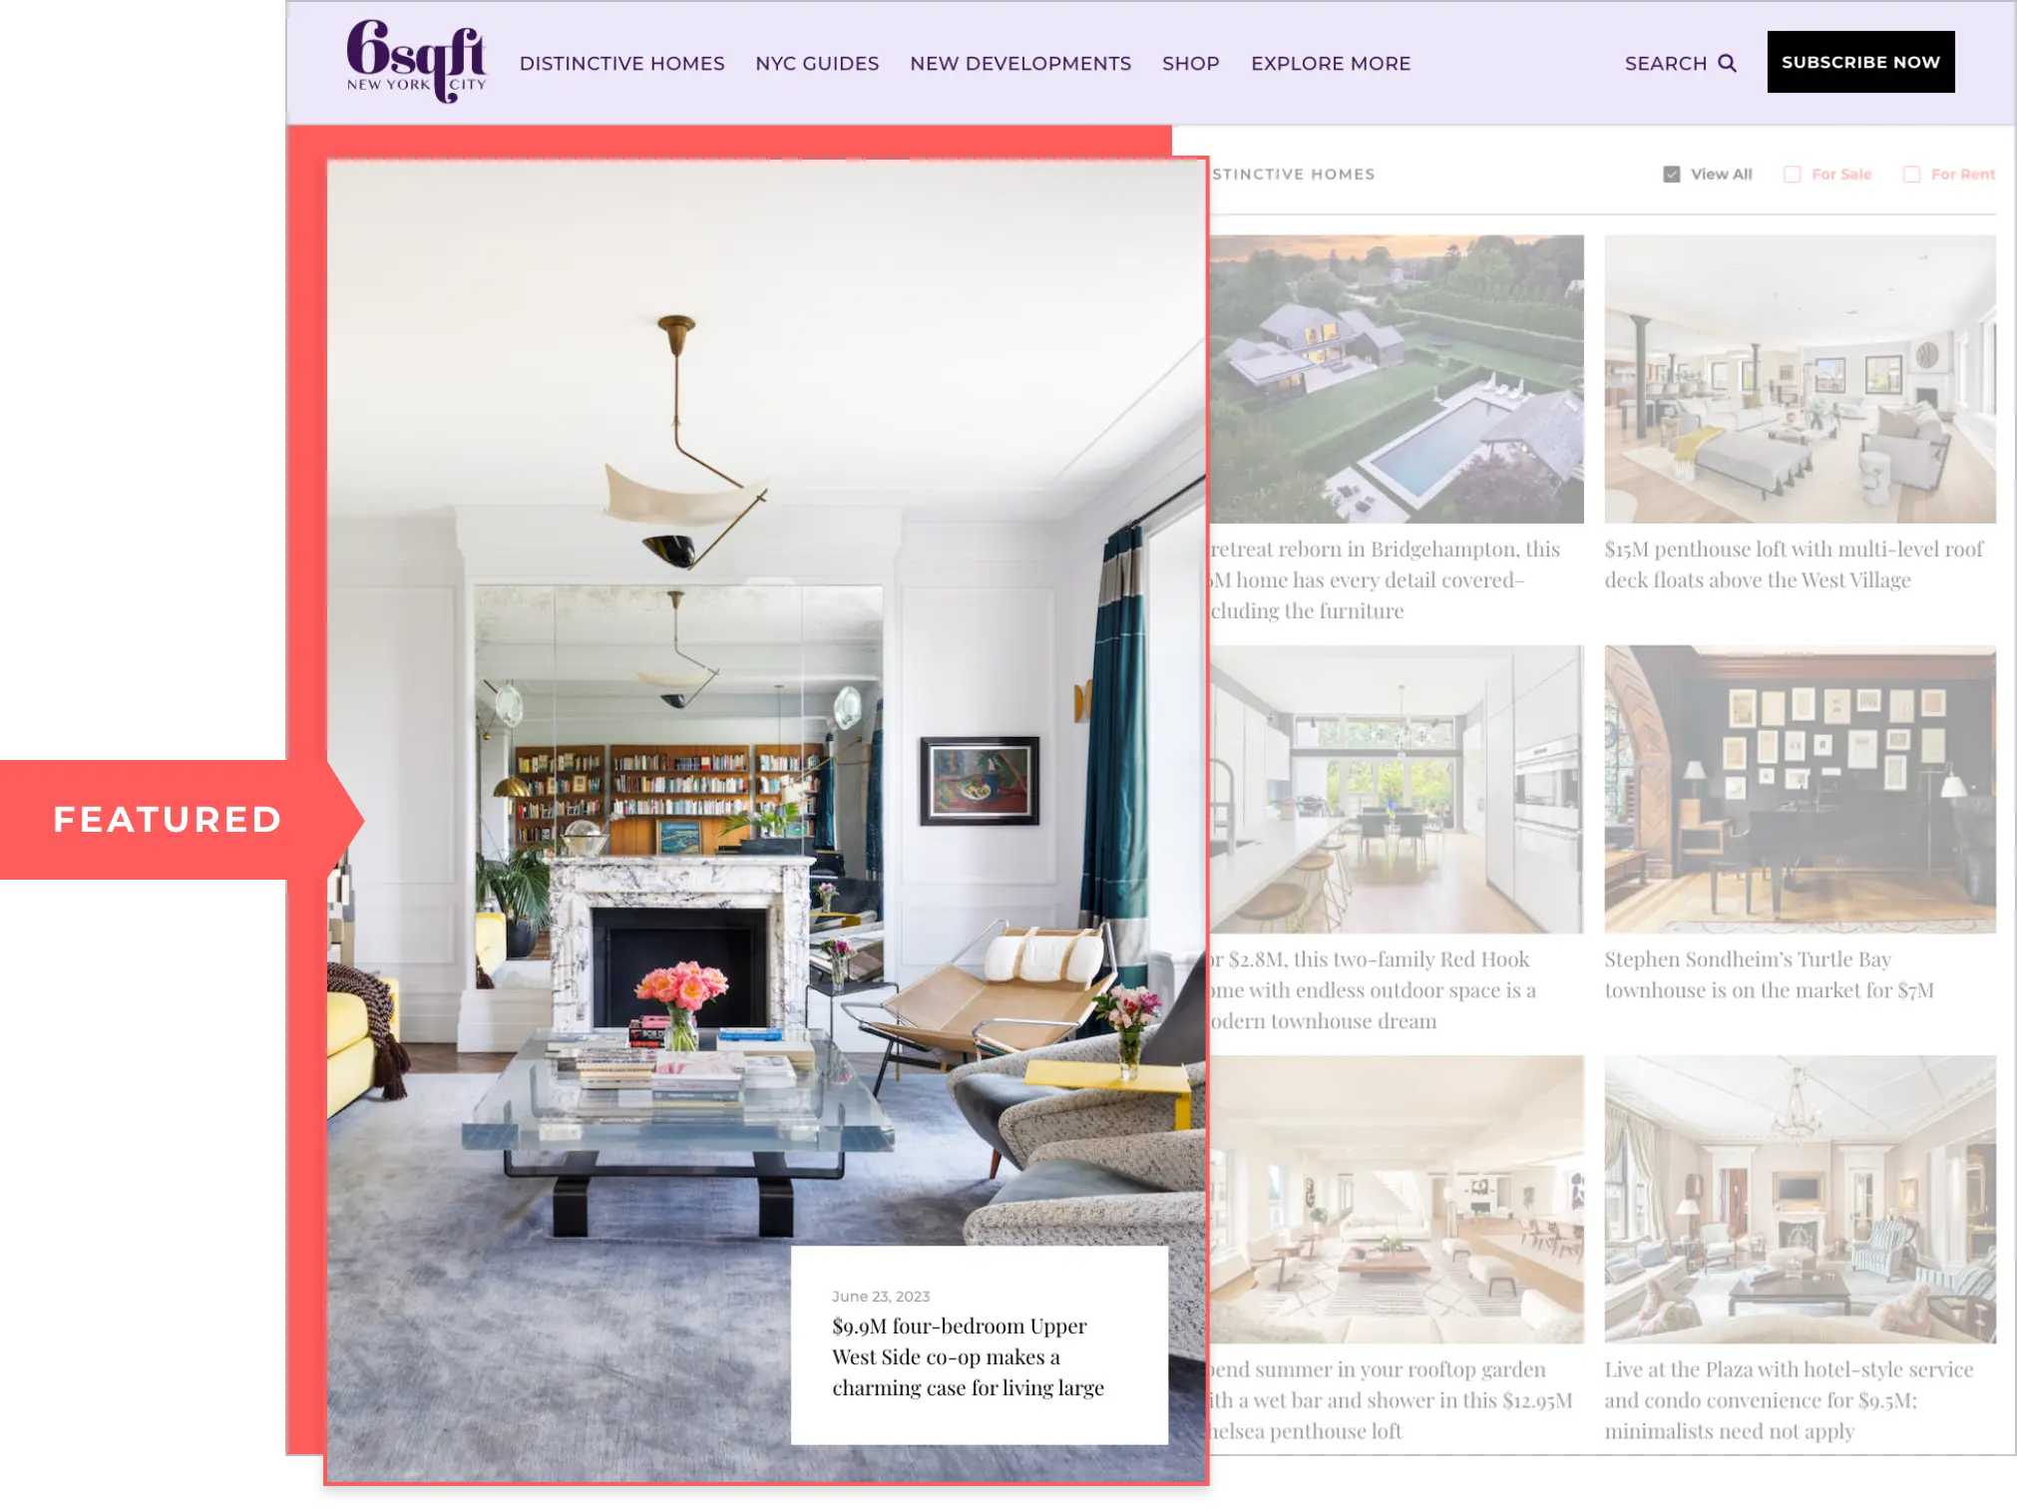2017x1510 pixels.
Task: Select the Stephen Sondheim townhouse thumbnail
Action: coord(1800,790)
